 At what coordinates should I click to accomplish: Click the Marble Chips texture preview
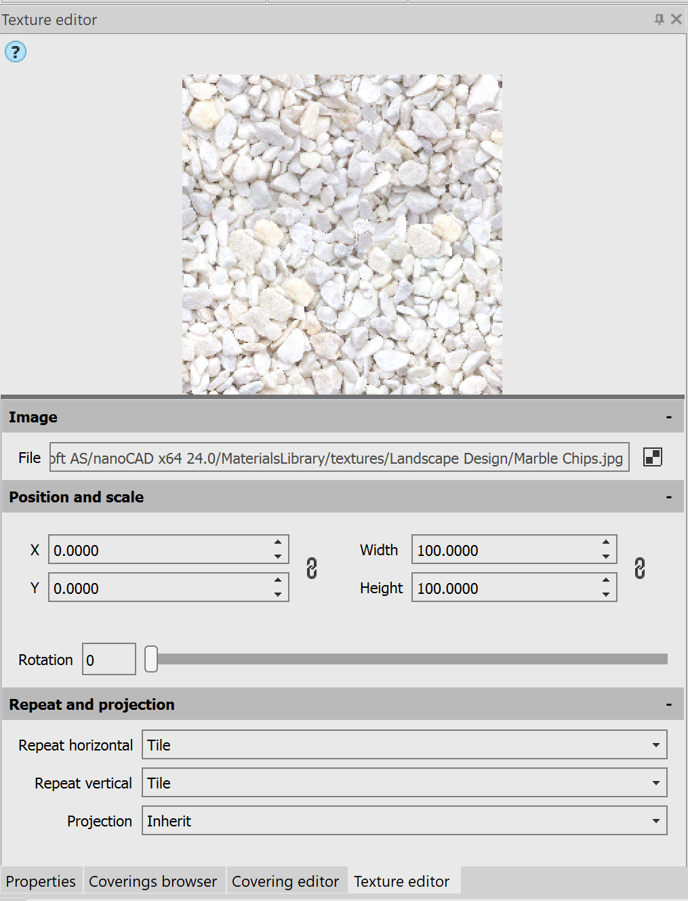tap(342, 234)
